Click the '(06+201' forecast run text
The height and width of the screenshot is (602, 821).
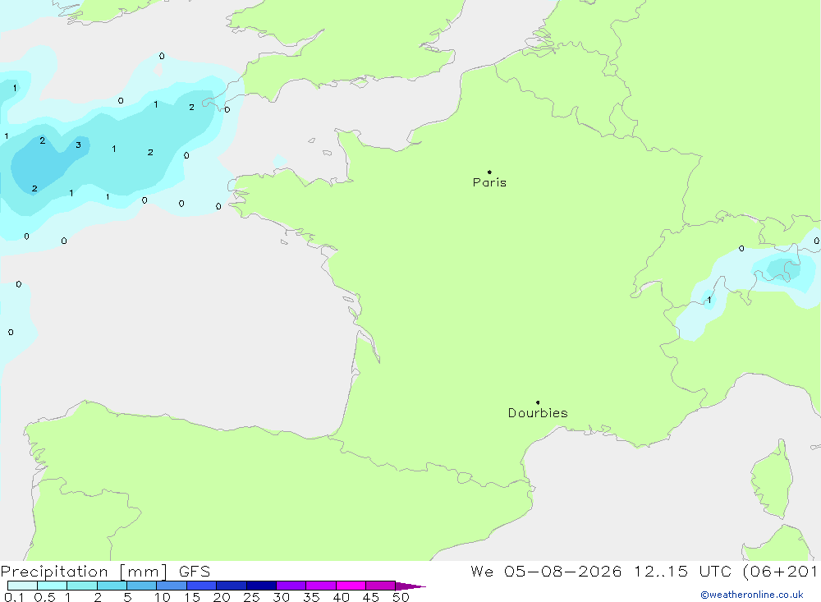[x=782, y=572]
